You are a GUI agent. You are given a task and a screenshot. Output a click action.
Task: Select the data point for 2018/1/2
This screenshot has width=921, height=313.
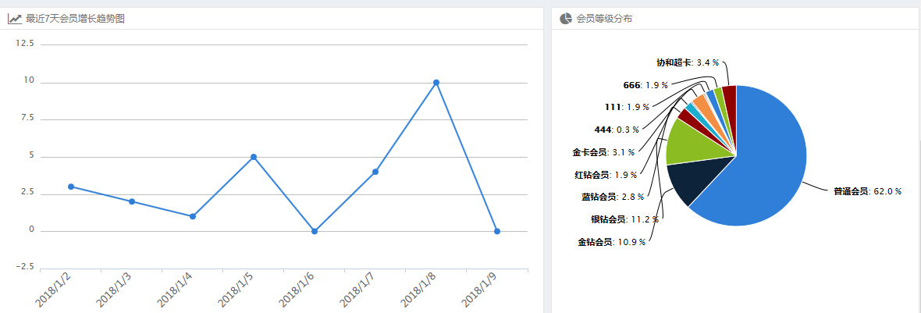click(71, 187)
